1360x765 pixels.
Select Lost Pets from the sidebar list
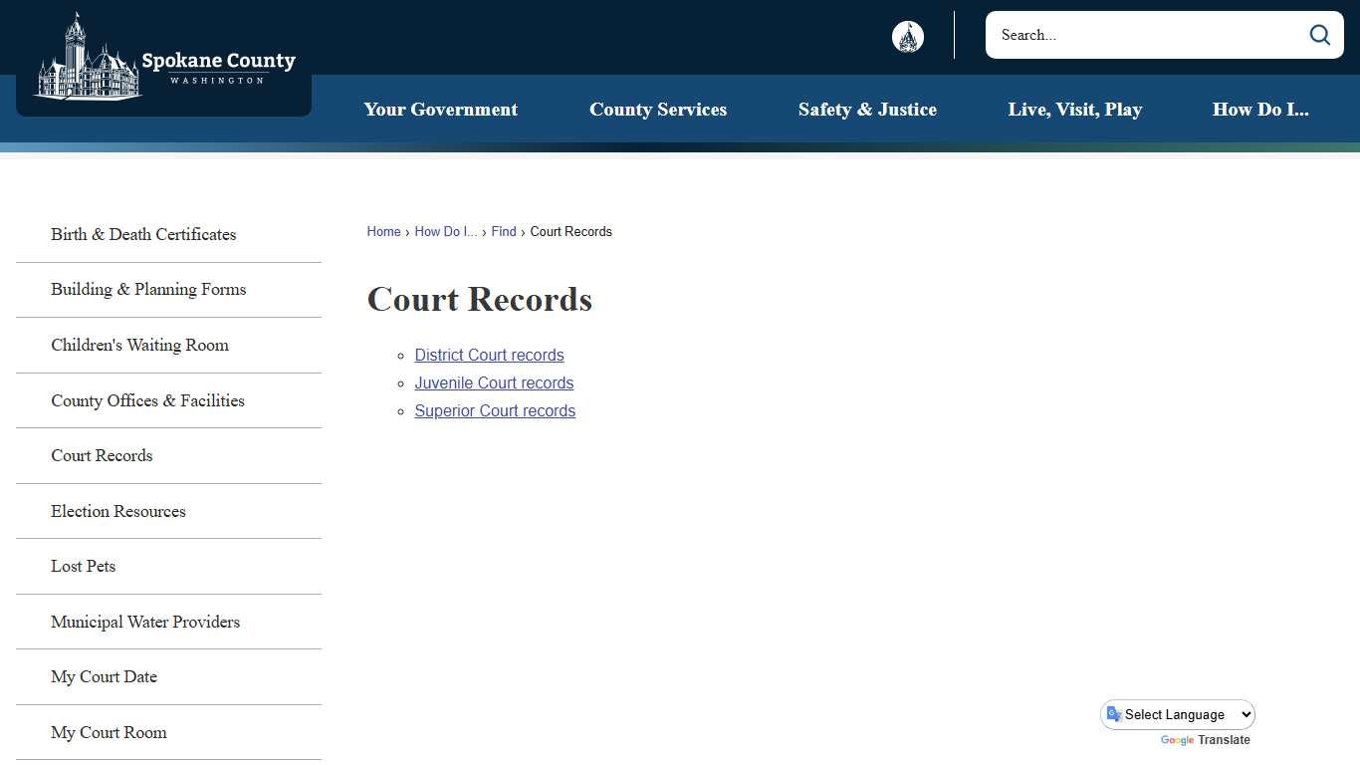(83, 566)
